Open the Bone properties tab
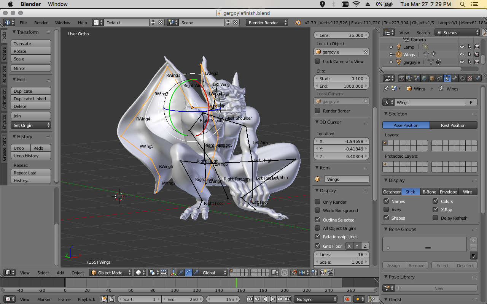Viewport: 487px width, 304px height. (x=455, y=78)
